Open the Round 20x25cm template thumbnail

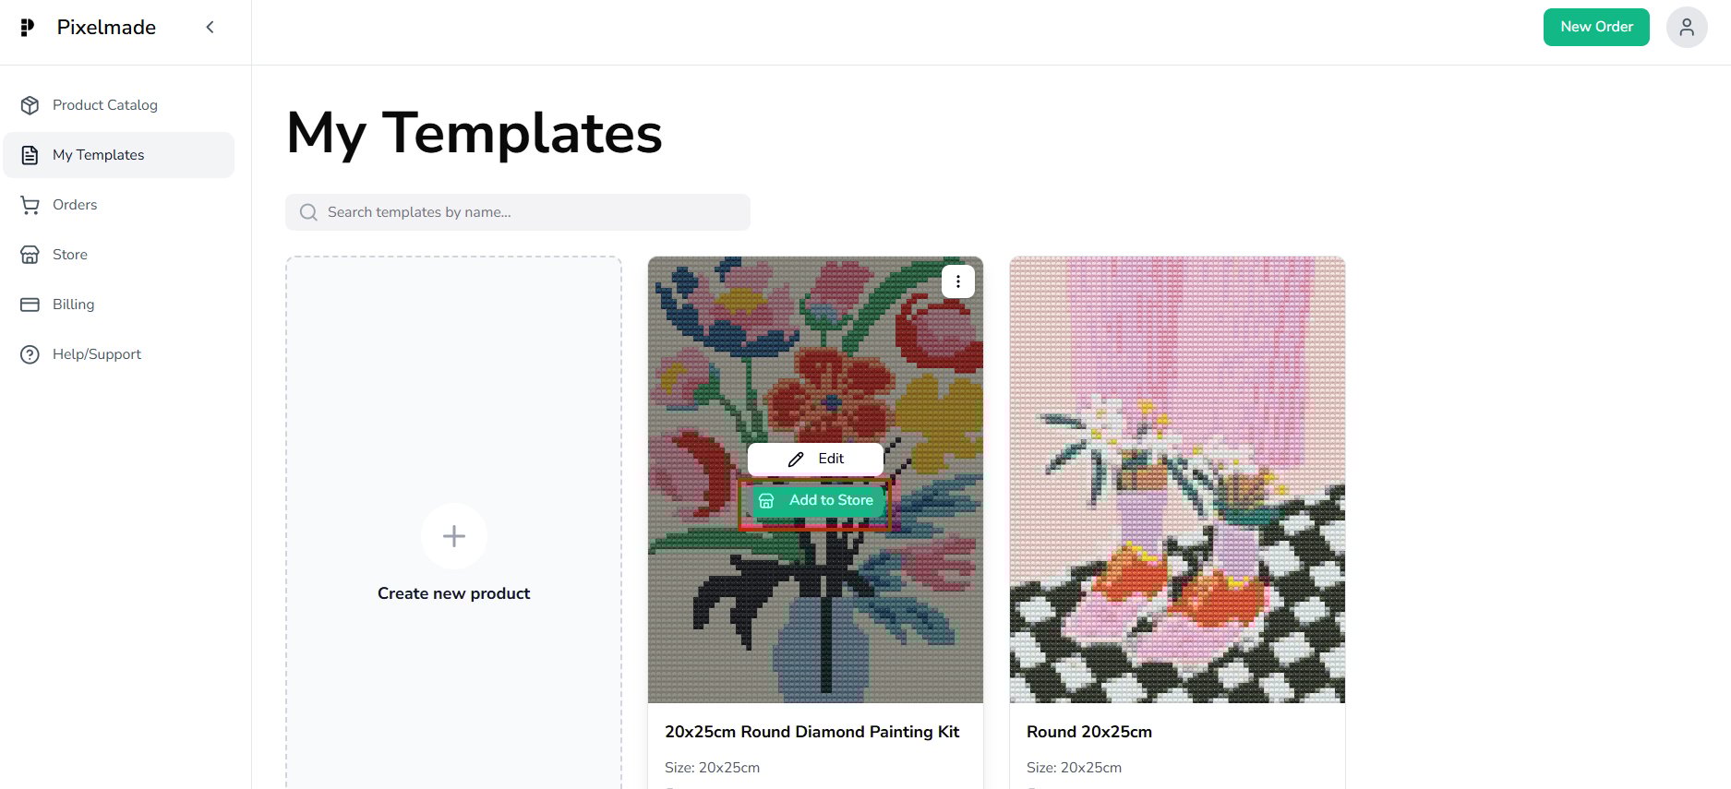[x=1177, y=480]
